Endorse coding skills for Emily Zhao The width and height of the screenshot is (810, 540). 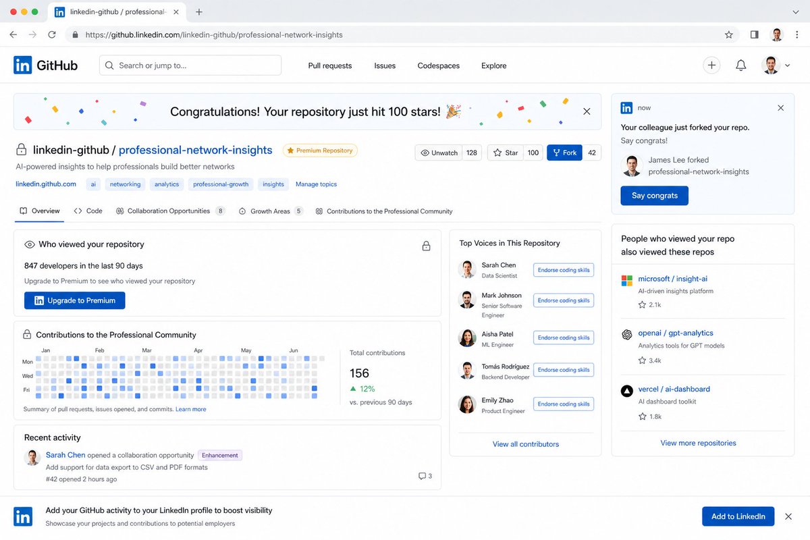pyautogui.click(x=564, y=404)
